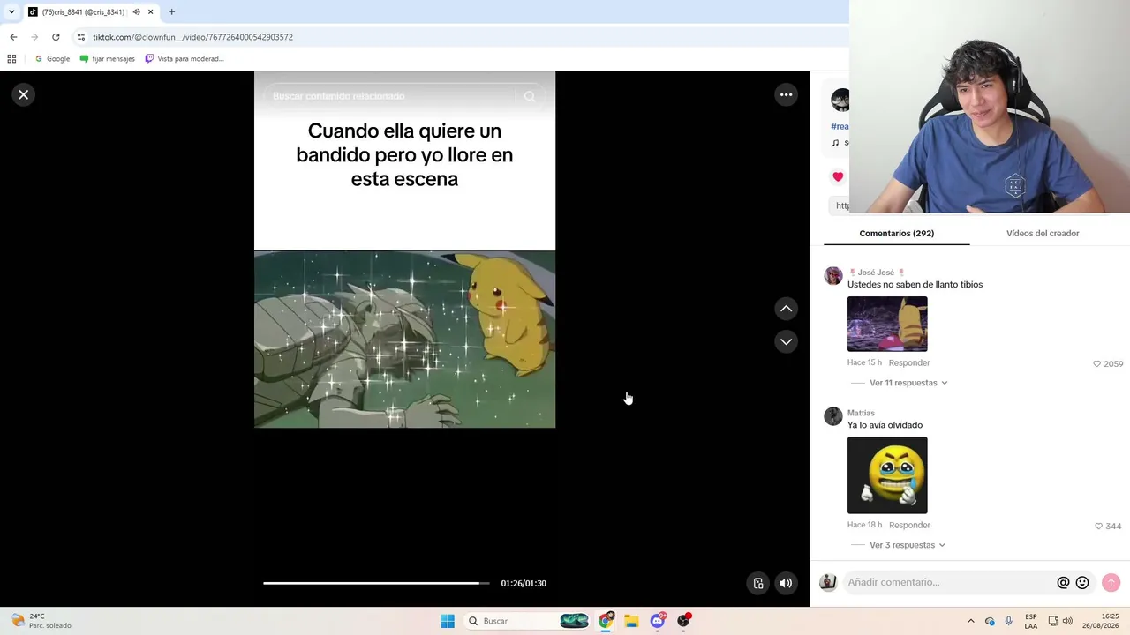Viewport: 1130px width, 635px height.
Task: Click the taskbar 'Buscar' search box
Action: [527, 621]
